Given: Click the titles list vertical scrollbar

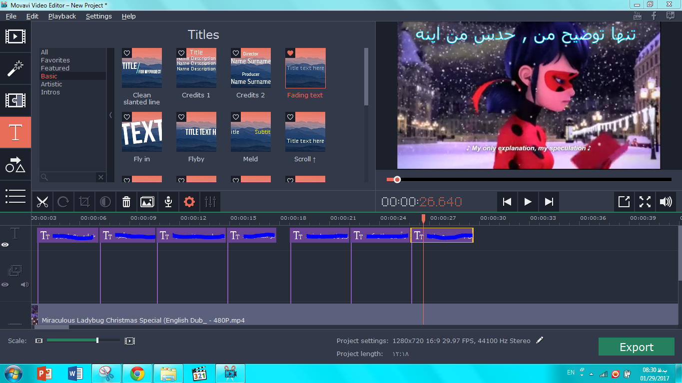Looking at the screenshot, I should click(366, 76).
